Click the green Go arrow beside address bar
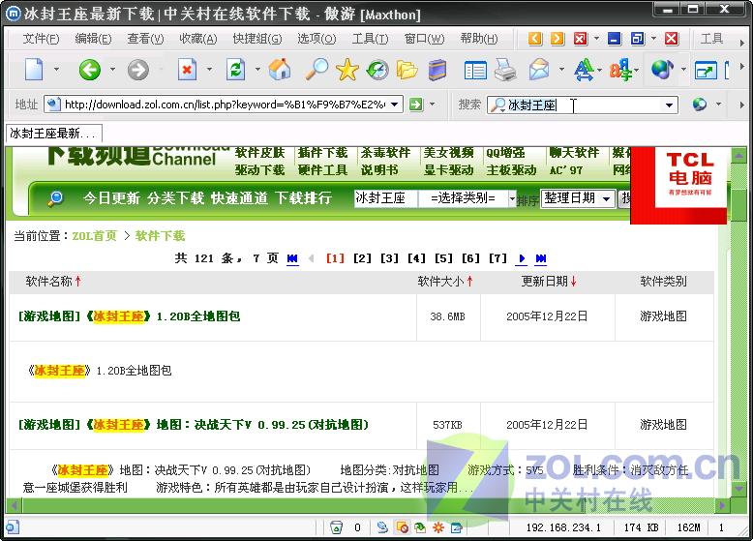This screenshot has height=541, width=753. pyautogui.click(x=416, y=105)
